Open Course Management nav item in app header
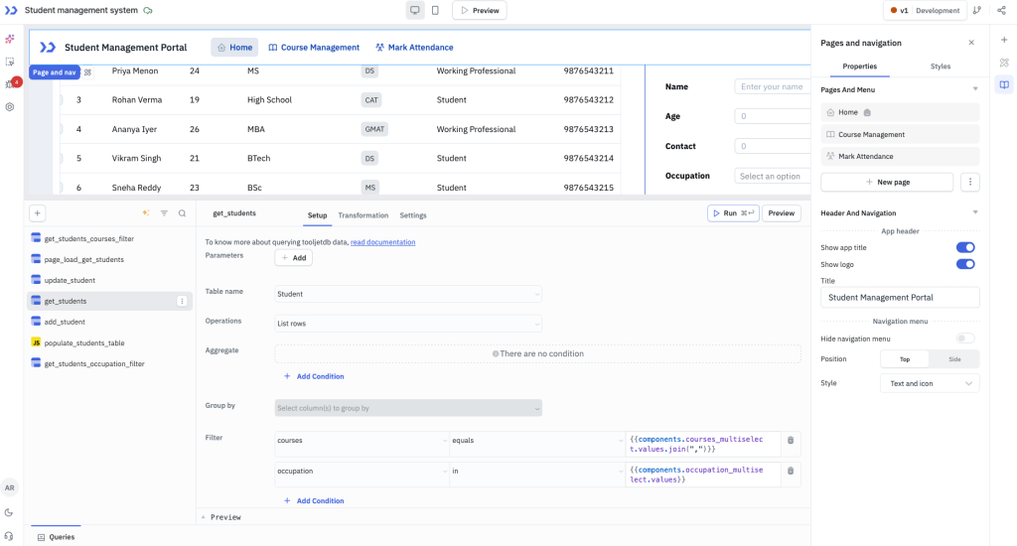 click(314, 48)
